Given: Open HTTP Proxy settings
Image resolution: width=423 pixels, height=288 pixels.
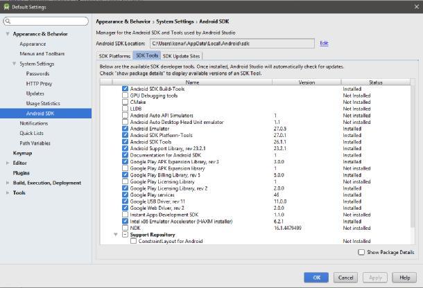Looking at the screenshot, I should click(x=39, y=84).
